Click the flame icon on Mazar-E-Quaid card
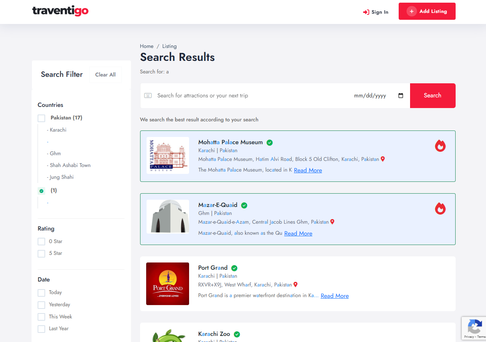 coord(440,208)
